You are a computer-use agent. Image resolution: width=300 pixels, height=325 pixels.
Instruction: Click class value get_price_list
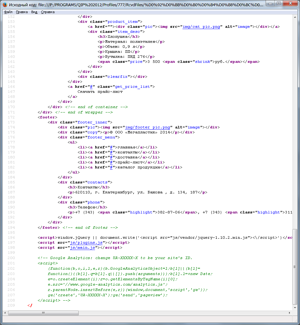pos(132,87)
